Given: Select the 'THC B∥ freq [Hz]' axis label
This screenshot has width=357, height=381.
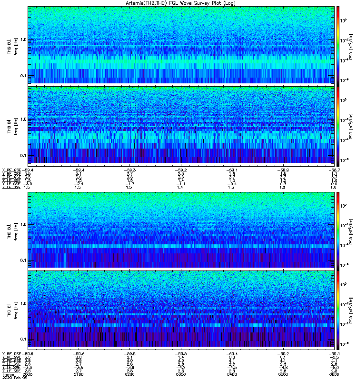Looking at the screenshot, I should (x=12, y=310).
